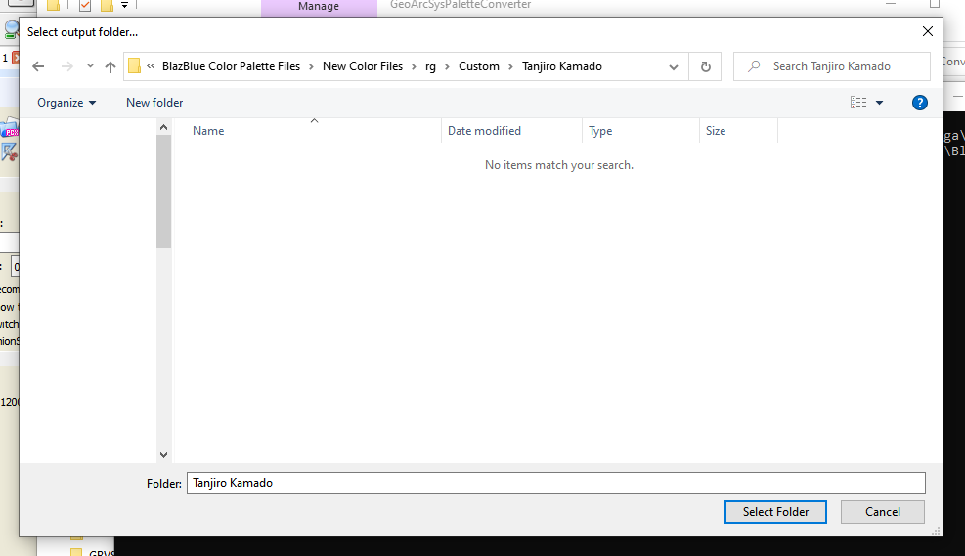The height and width of the screenshot is (556, 965).
Task: Show hidden breadcrumb path chevrons
Action: pyautogui.click(x=151, y=65)
